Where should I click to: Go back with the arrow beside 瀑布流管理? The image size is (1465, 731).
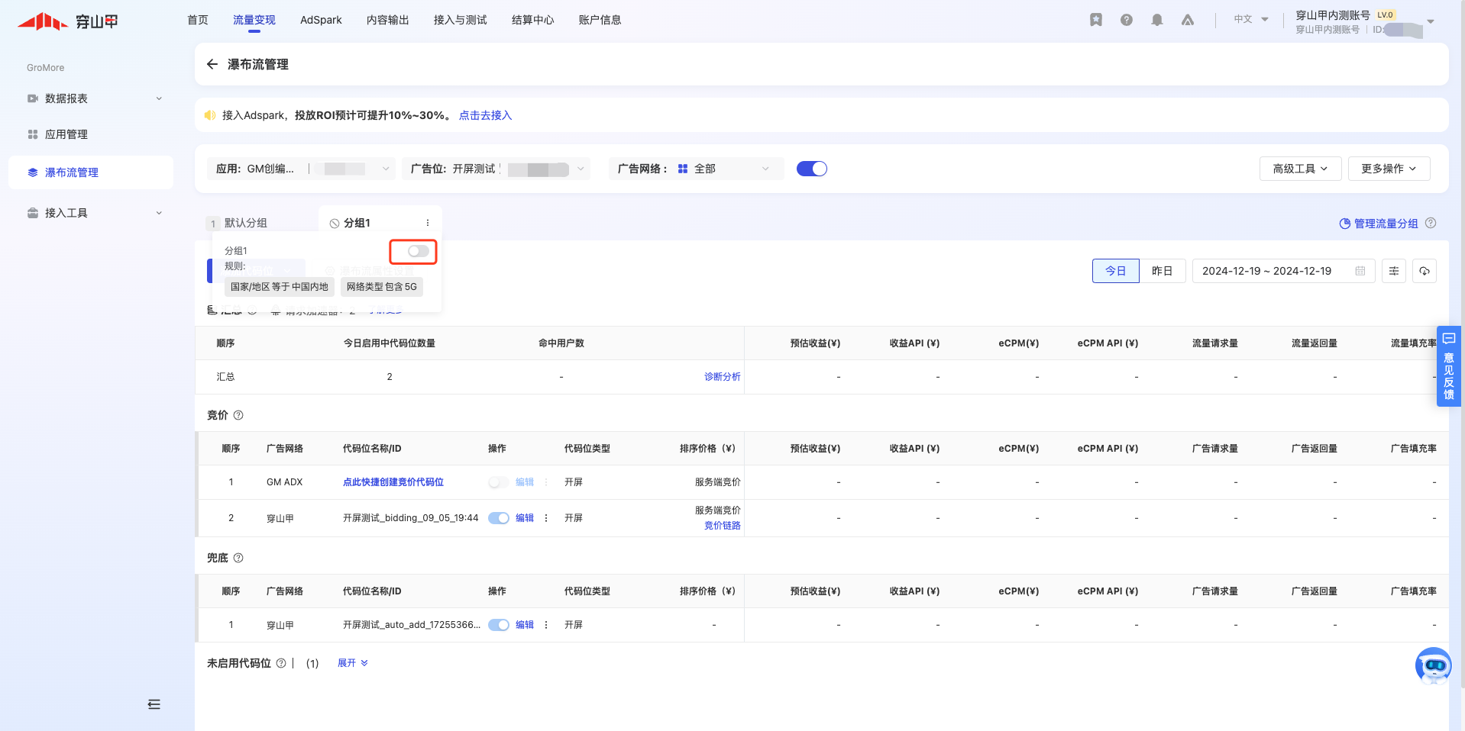point(212,64)
